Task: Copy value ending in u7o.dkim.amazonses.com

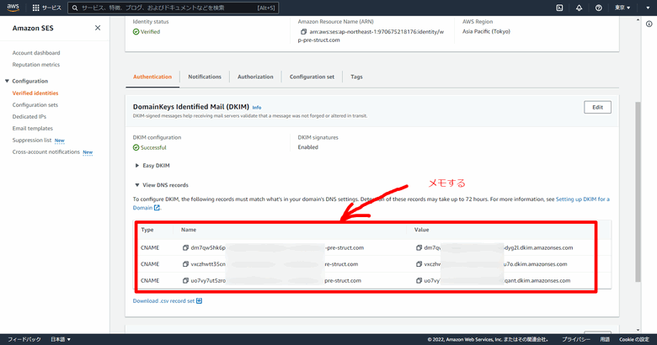Action: 419,264
